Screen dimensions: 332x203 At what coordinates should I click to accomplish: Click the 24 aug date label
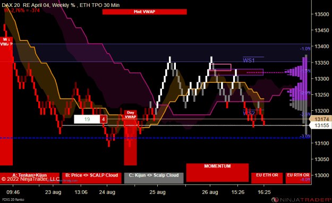tap(107, 192)
